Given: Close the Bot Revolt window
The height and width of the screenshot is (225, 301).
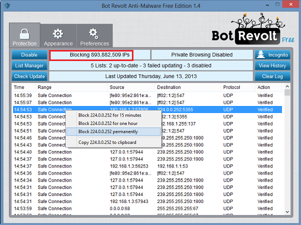Looking at the screenshot, I should click(x=291, y=4).
